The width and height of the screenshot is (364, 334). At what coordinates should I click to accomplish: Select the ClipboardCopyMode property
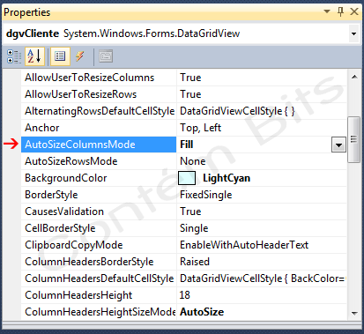point(99,245)
